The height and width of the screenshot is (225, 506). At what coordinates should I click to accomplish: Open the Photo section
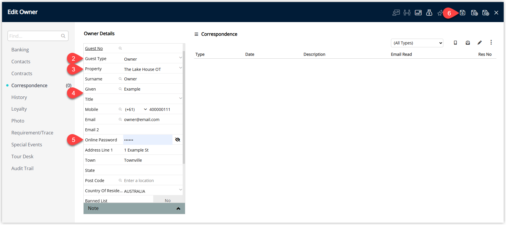[18, 121]
